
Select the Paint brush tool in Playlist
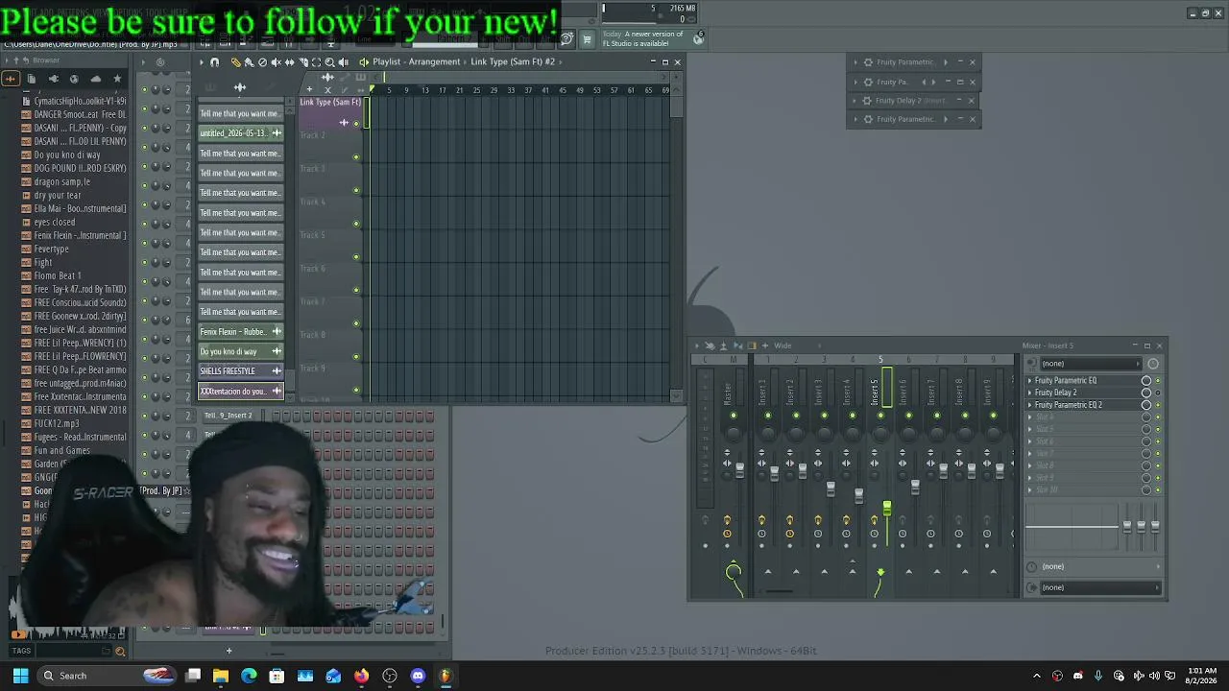(249, 62)
